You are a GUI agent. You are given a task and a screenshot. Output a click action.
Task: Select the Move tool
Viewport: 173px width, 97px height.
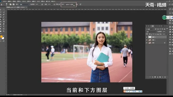pyautogui.click(x=1, y=10)
